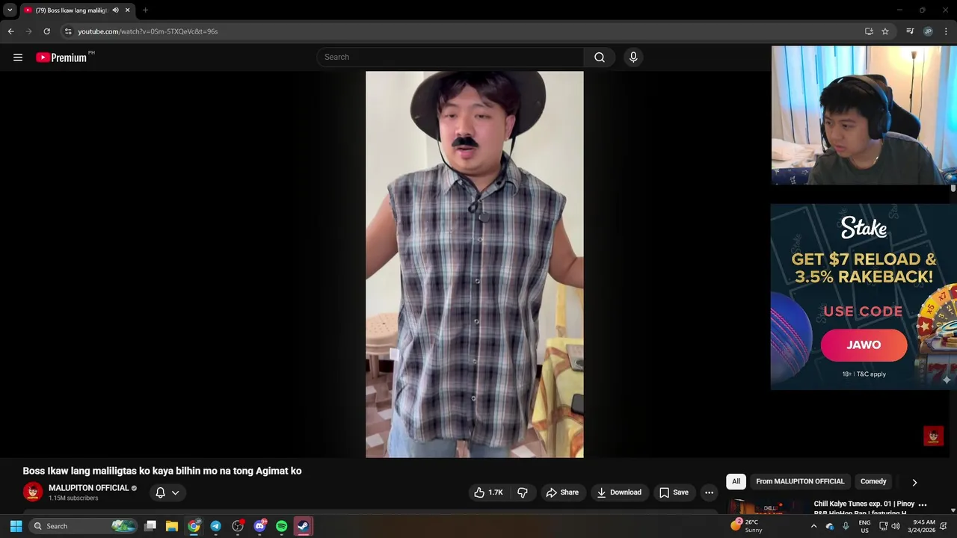
Task: Click the 1.15M subscribers text
Action: [73, 498]
